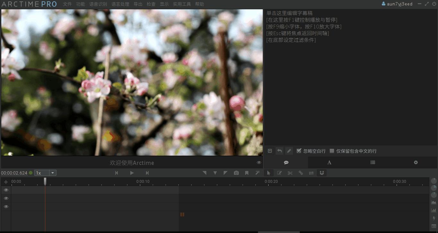The width and height of the screenshot is (438, 233).
Task: Select the arrow selection tool in the timeline toolbar
Action: coord(269,173)
